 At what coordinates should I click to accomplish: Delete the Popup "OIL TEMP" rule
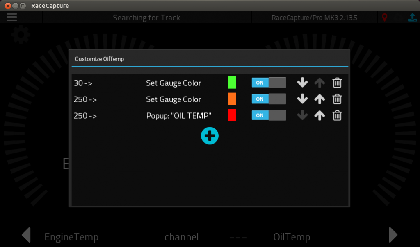[x=337, y=115]
